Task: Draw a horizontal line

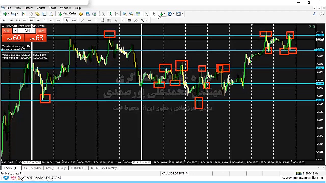Action: point(89,20)
